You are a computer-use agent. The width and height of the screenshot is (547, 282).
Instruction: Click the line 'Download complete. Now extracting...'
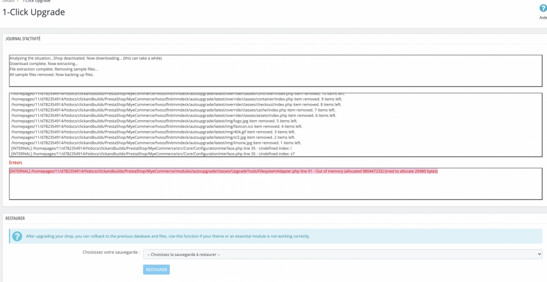pos(44,64)
